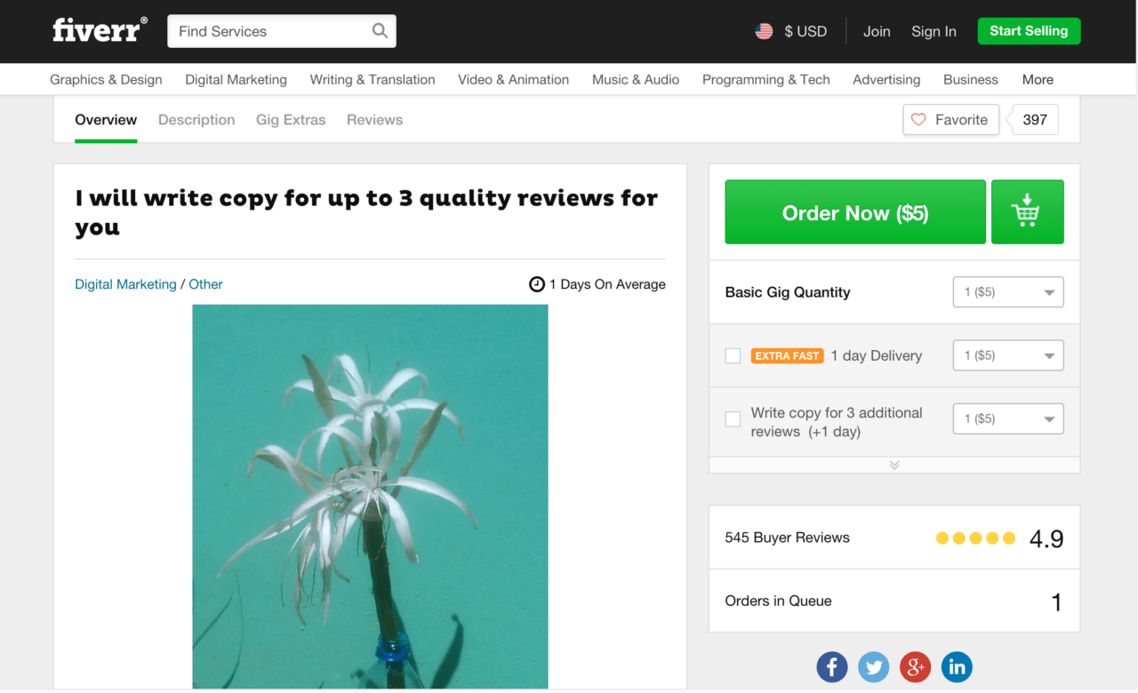Share gig on Twitter
1138x693 pixels.
click(x=874, y=666)
